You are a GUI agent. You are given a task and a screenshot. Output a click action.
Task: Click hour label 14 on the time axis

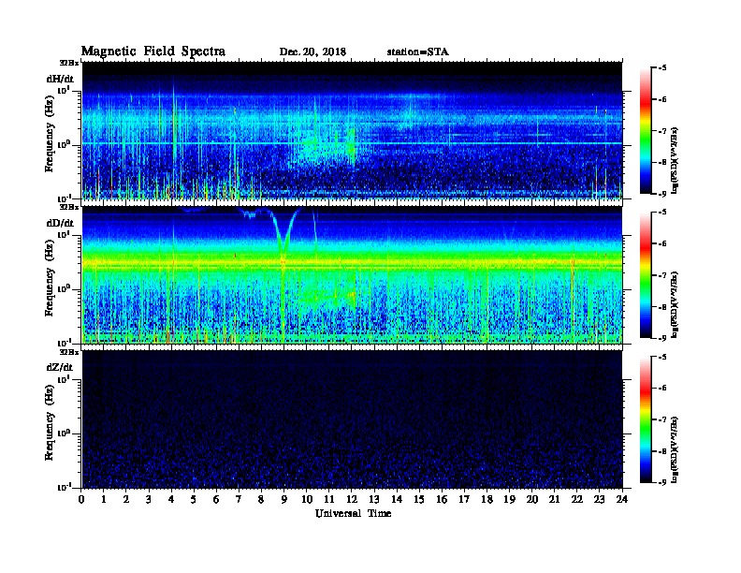(x=397, y=499)
